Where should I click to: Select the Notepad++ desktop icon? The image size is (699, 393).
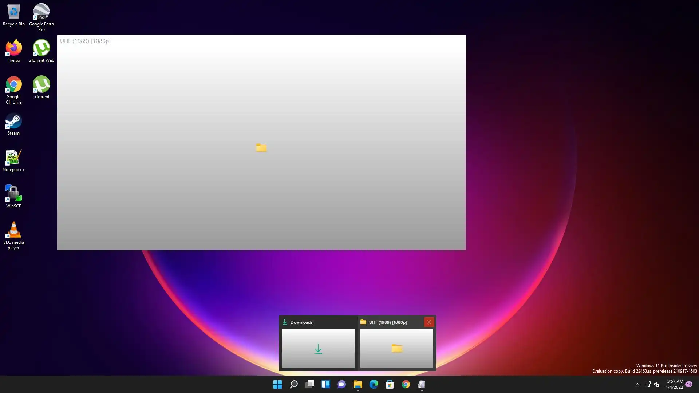tap(13, 160)
